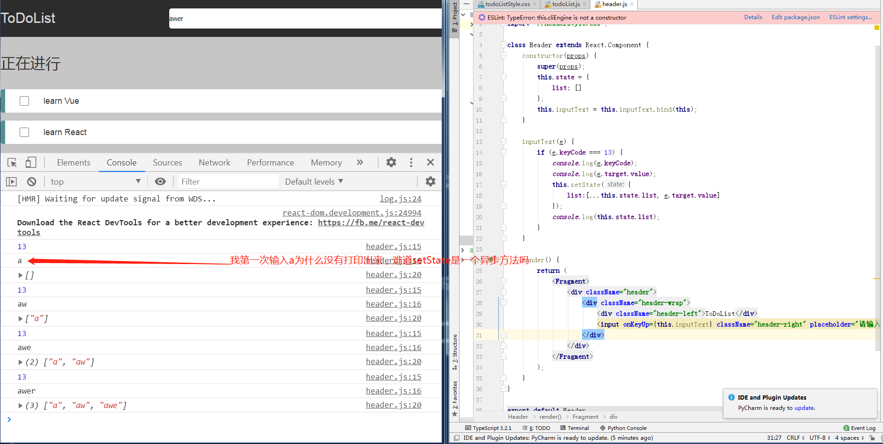The image size is (883, 444).
Task: Switch to the Network tab
Action: point(214,163)
